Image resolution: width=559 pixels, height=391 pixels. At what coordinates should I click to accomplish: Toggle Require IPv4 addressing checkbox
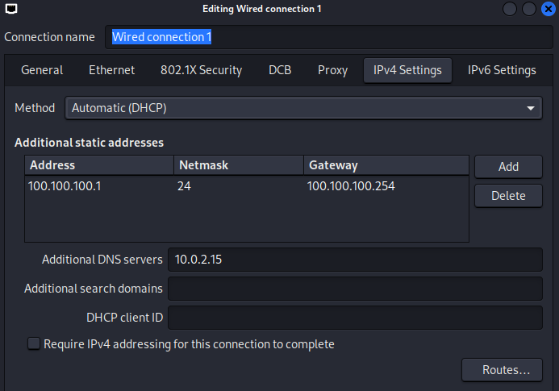tap(34, 343)
